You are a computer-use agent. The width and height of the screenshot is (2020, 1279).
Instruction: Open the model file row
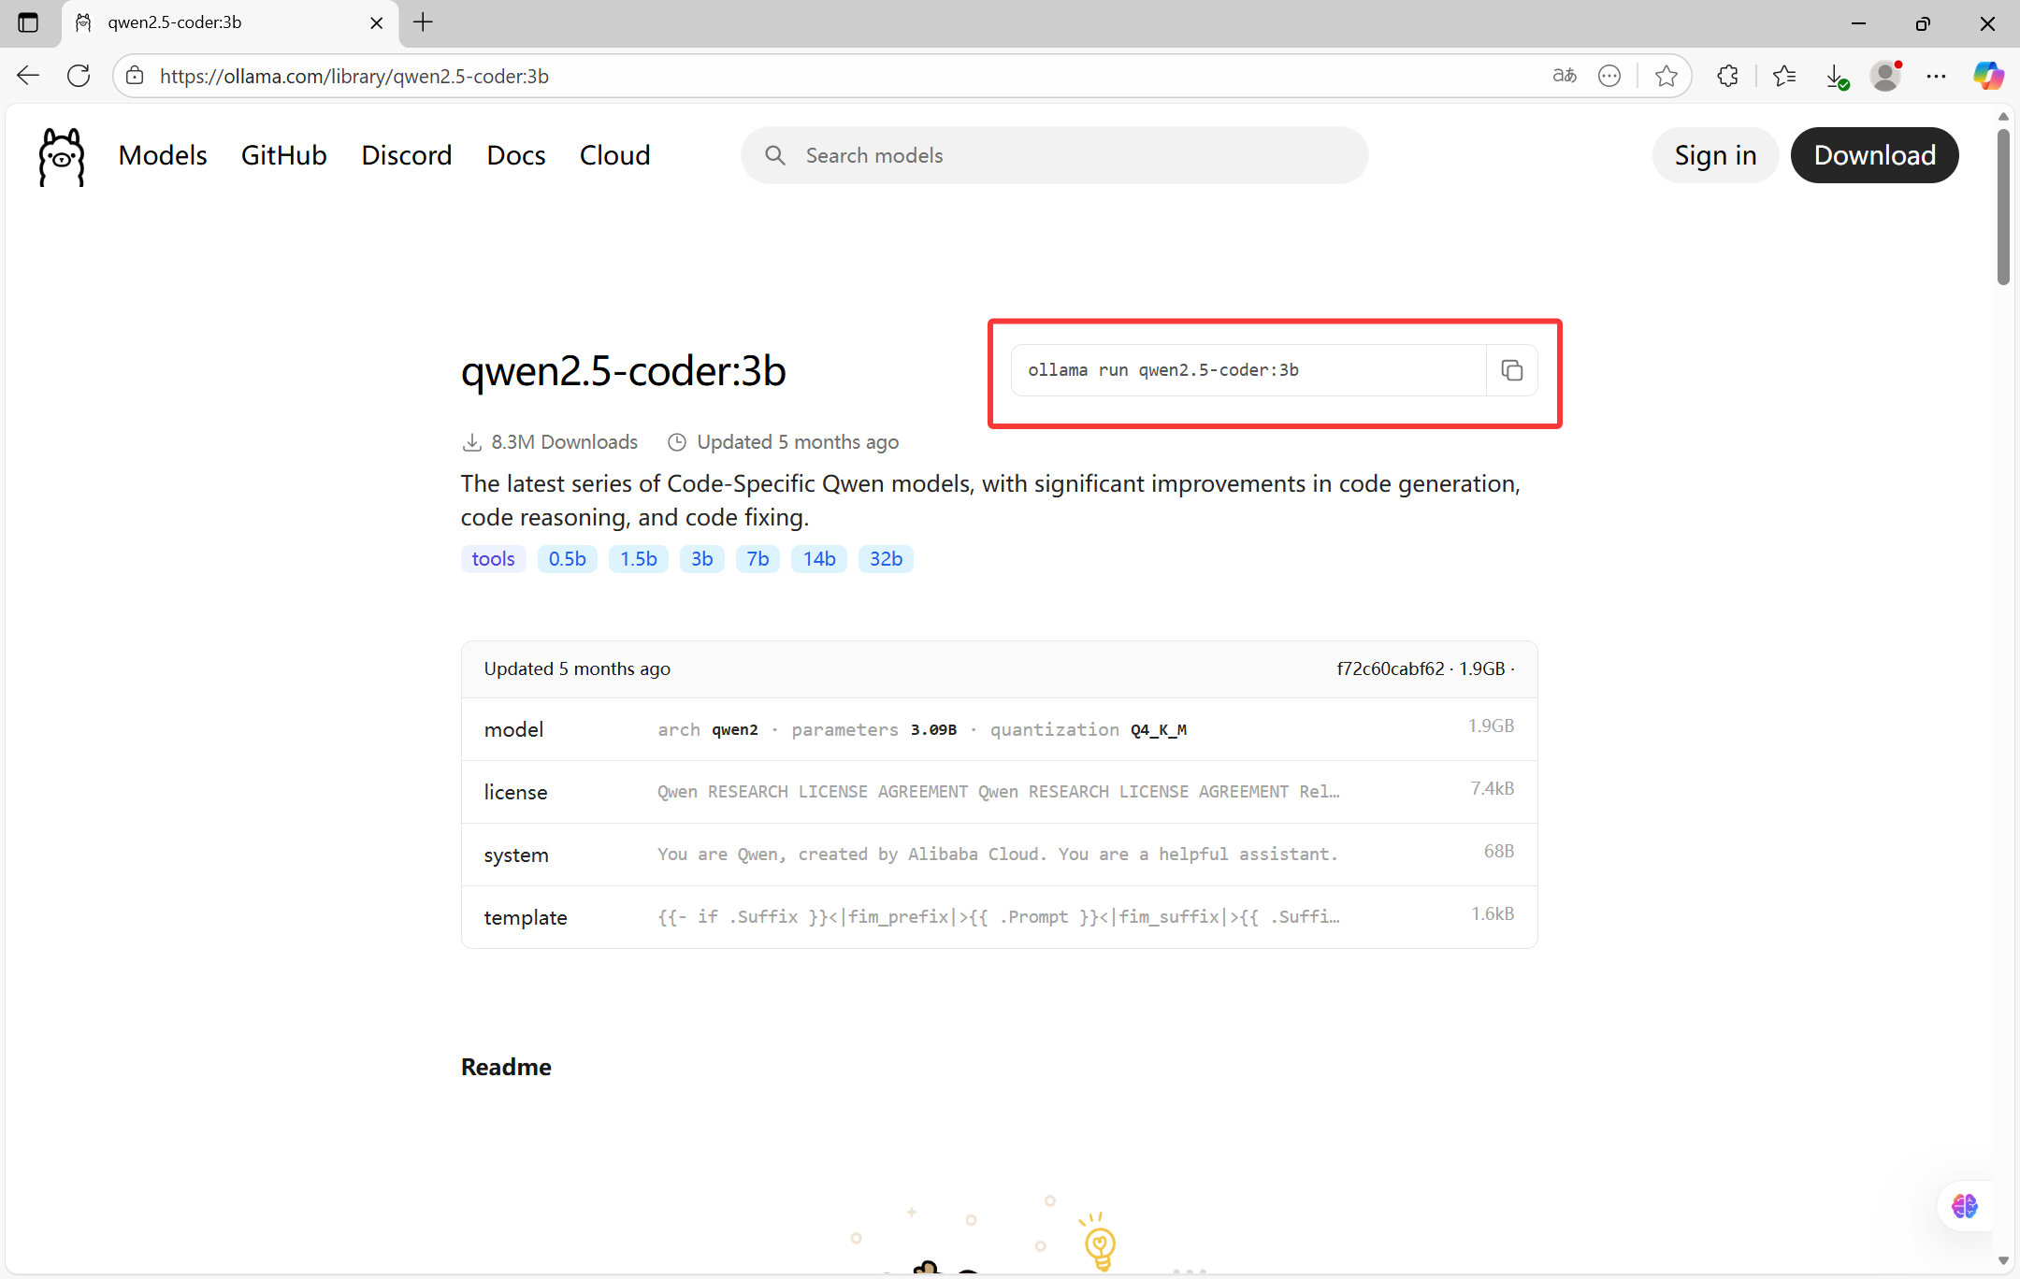tap(1000, 729)
